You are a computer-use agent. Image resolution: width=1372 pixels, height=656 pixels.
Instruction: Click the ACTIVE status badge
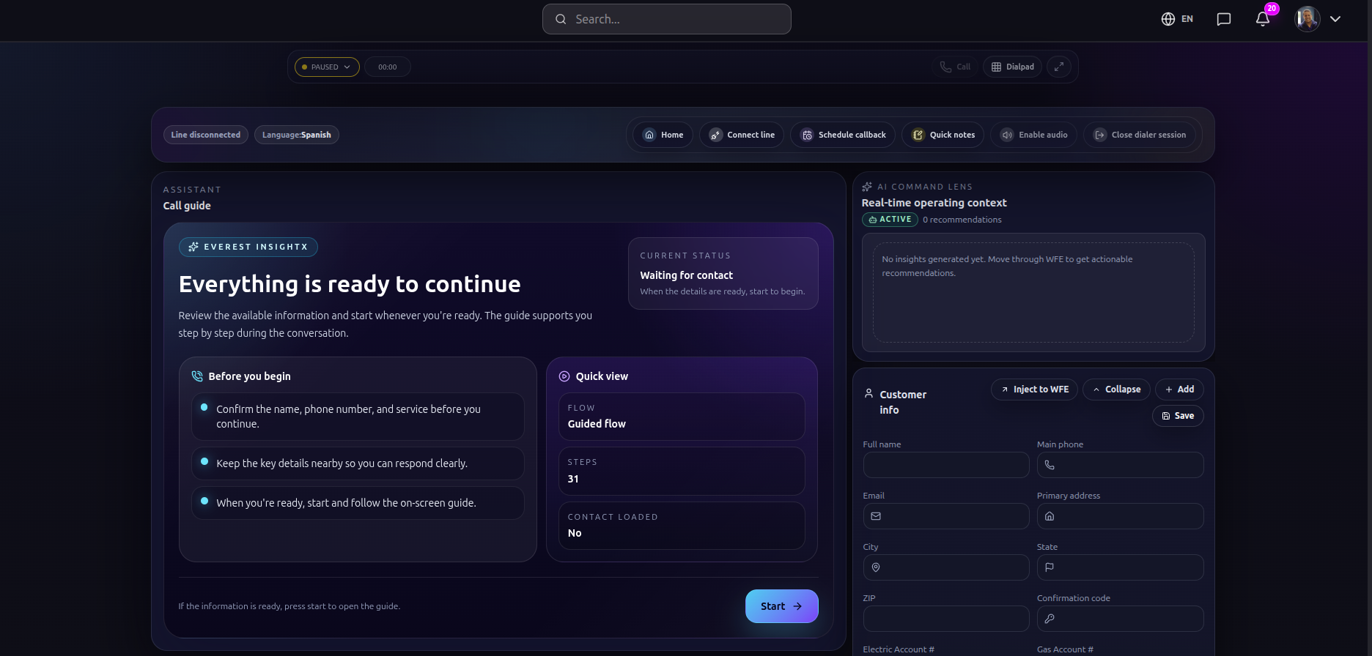(890, 220)
